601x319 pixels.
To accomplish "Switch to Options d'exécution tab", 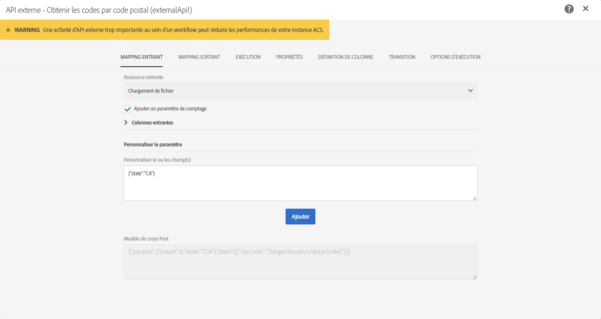I will 455,57.
